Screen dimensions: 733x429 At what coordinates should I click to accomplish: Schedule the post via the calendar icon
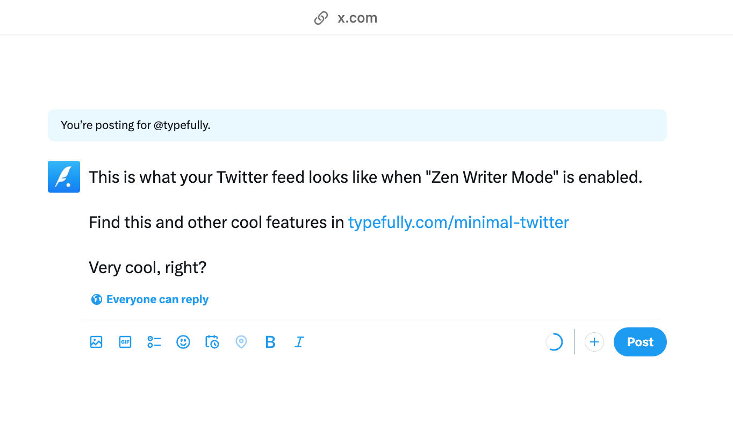tap(212, 342)
